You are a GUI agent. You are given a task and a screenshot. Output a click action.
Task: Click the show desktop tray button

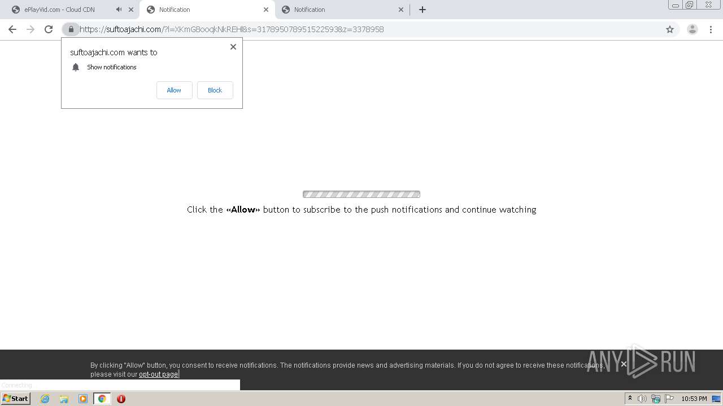click(717, 399)
